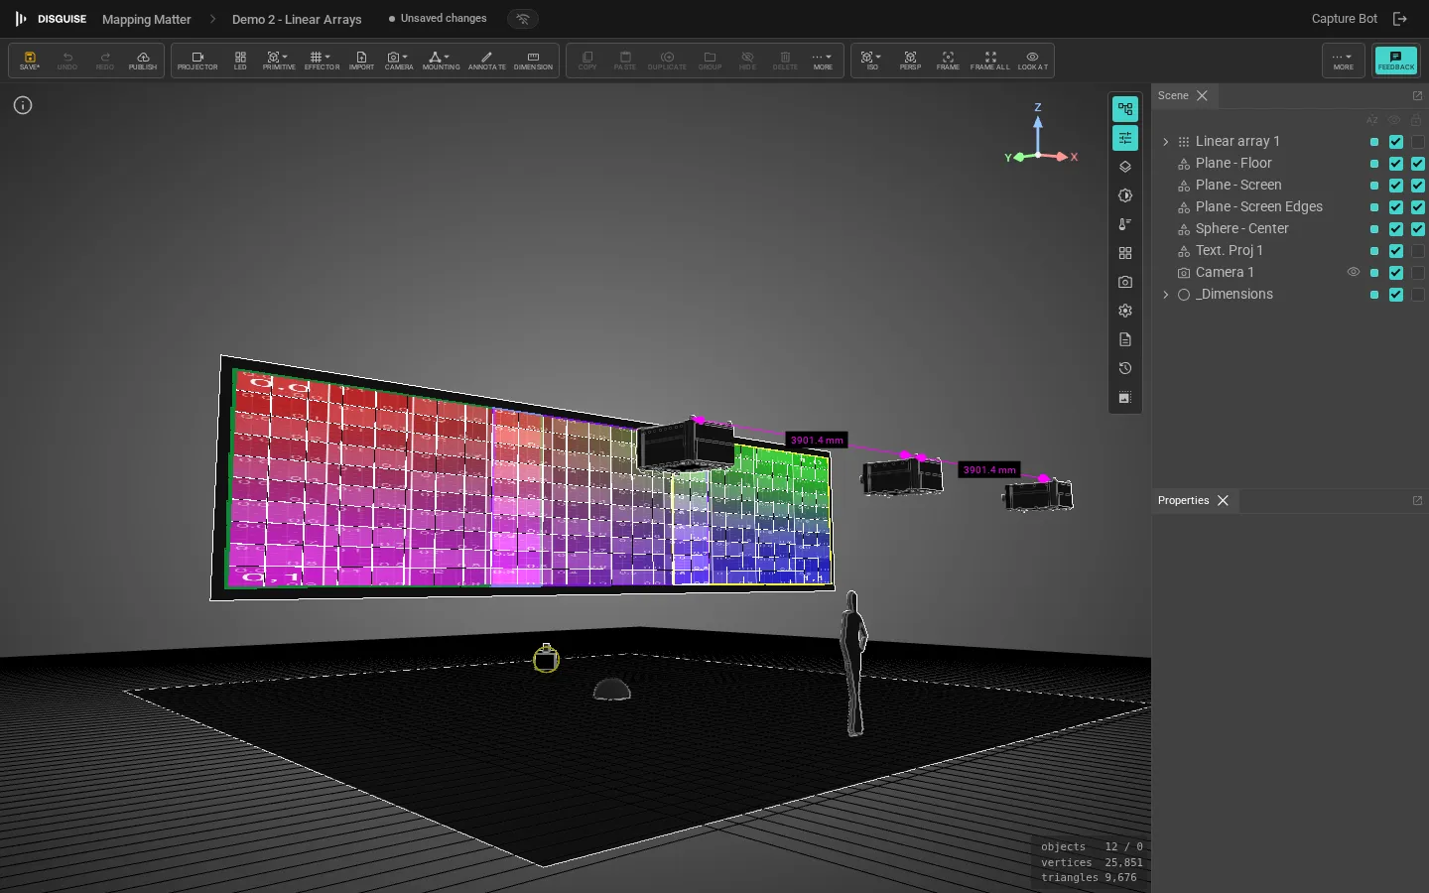Click the color tag for _Dimensions

pos(1374,295)
